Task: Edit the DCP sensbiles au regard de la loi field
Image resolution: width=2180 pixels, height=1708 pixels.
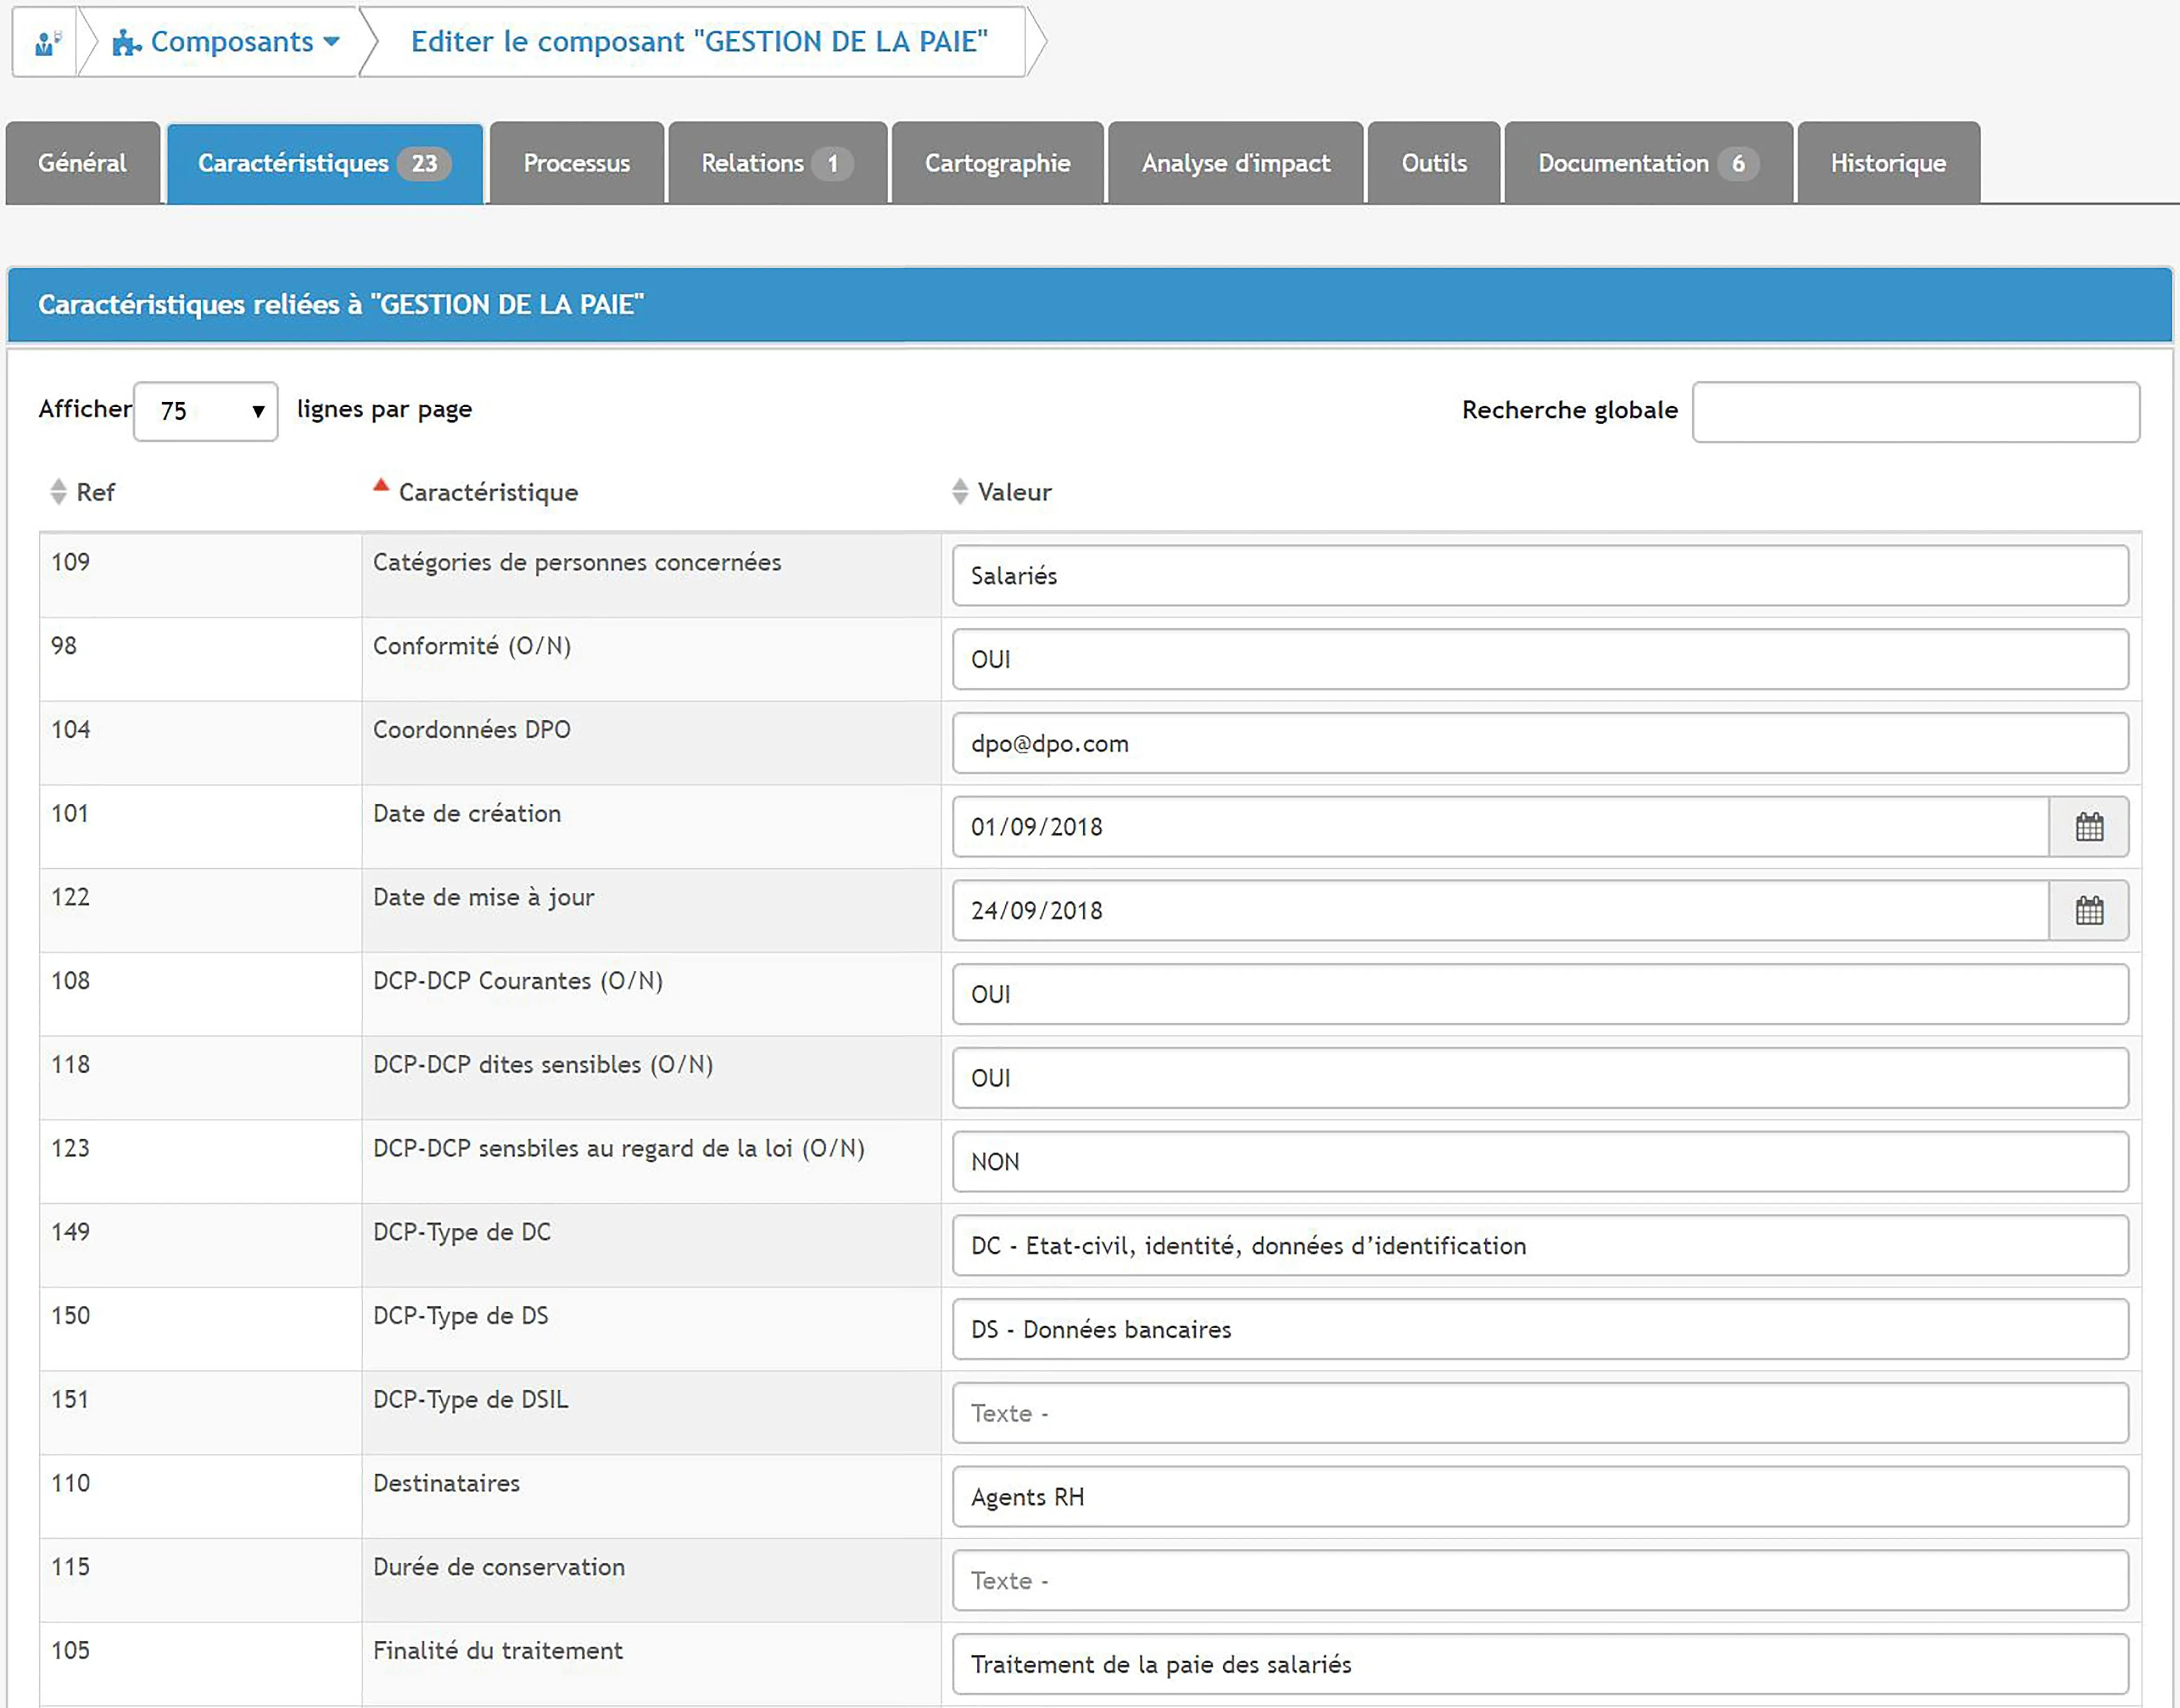Action: [1540, 1162]
